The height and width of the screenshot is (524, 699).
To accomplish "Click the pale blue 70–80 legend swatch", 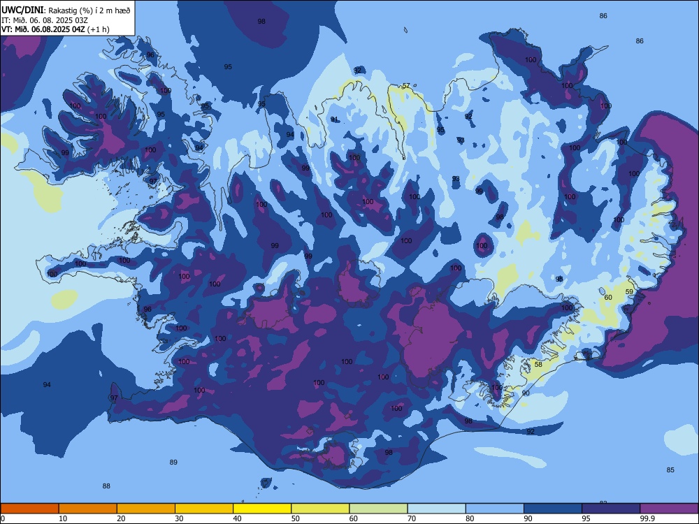I will coord(437,509).
